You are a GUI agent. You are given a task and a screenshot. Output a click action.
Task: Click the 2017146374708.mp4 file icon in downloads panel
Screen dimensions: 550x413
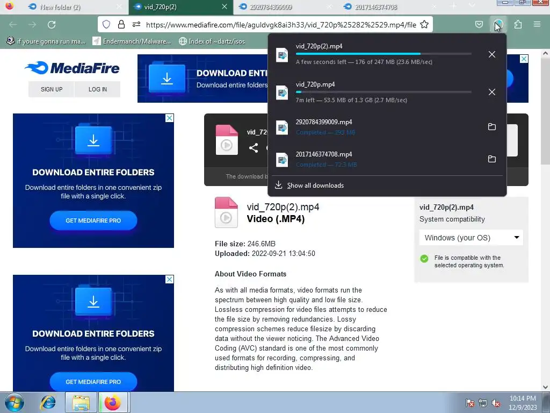(282, 159)
